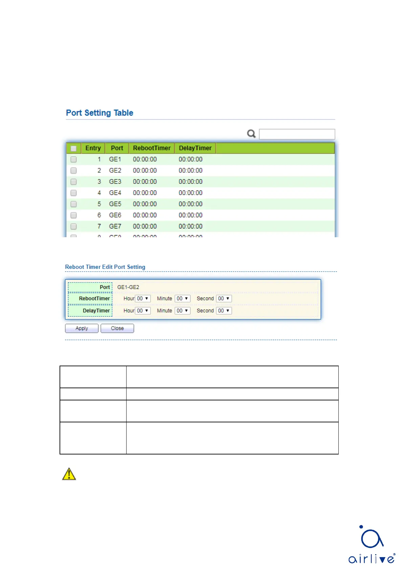Click the DelayTimer column header
403x569 pixels.
tap(195, 148)
